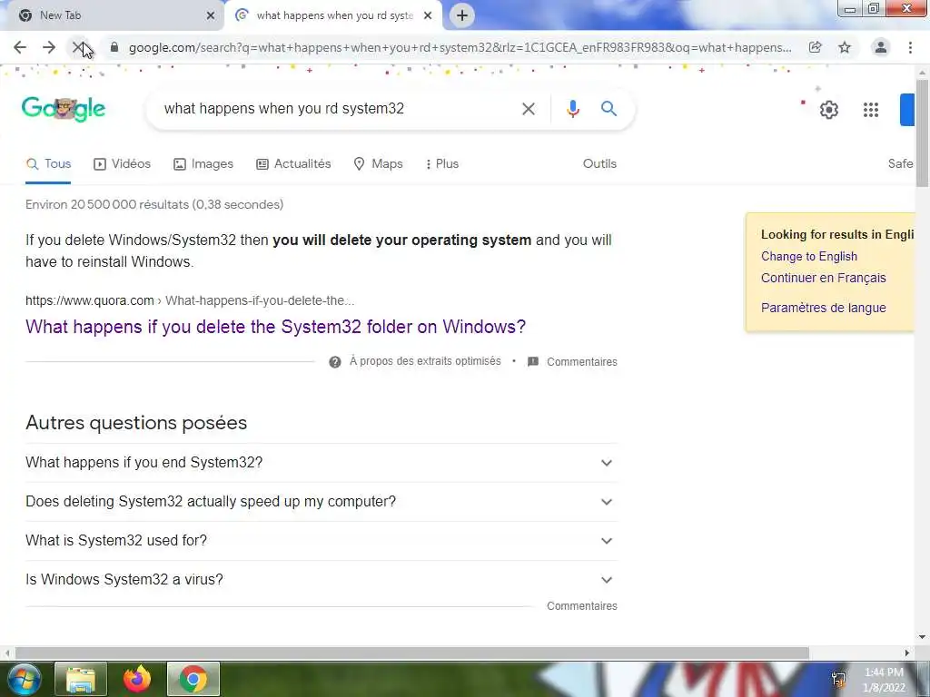Start voice search with microphone icon
Image resolution: width=930 pixels, height=697 pixels.
[x=573, y=109]
